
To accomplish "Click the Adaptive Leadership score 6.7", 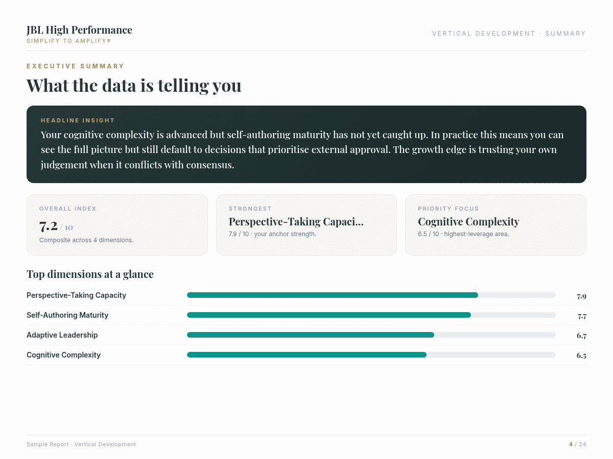I will pos(581,336).
